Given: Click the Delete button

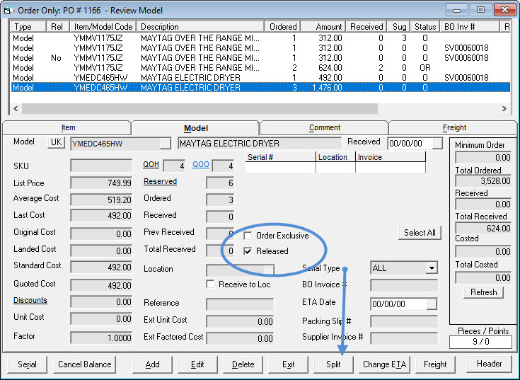Looking at the screenshot, I should coord(243,364).
